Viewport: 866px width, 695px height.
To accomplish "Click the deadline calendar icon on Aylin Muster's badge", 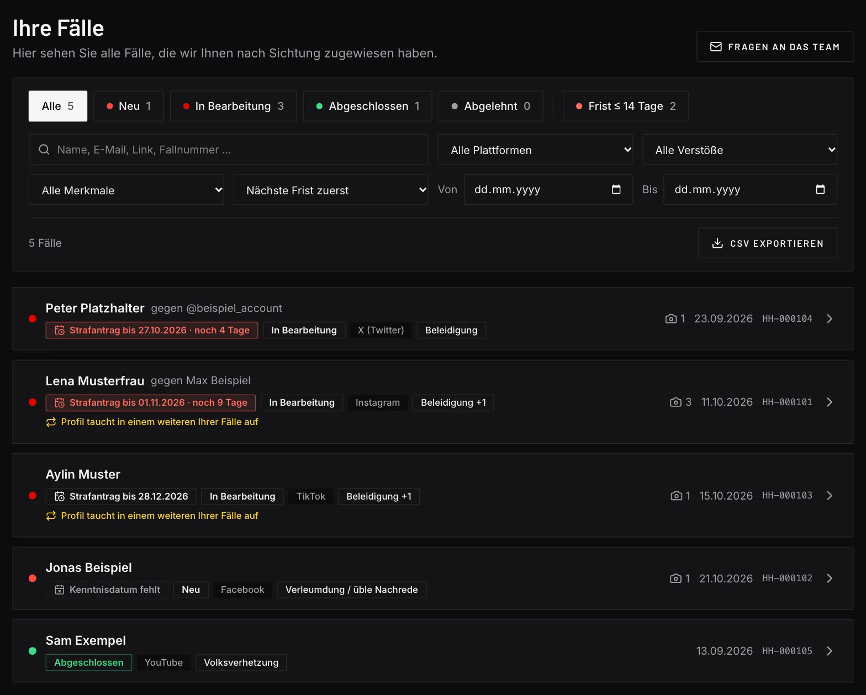I will (60, 496).
